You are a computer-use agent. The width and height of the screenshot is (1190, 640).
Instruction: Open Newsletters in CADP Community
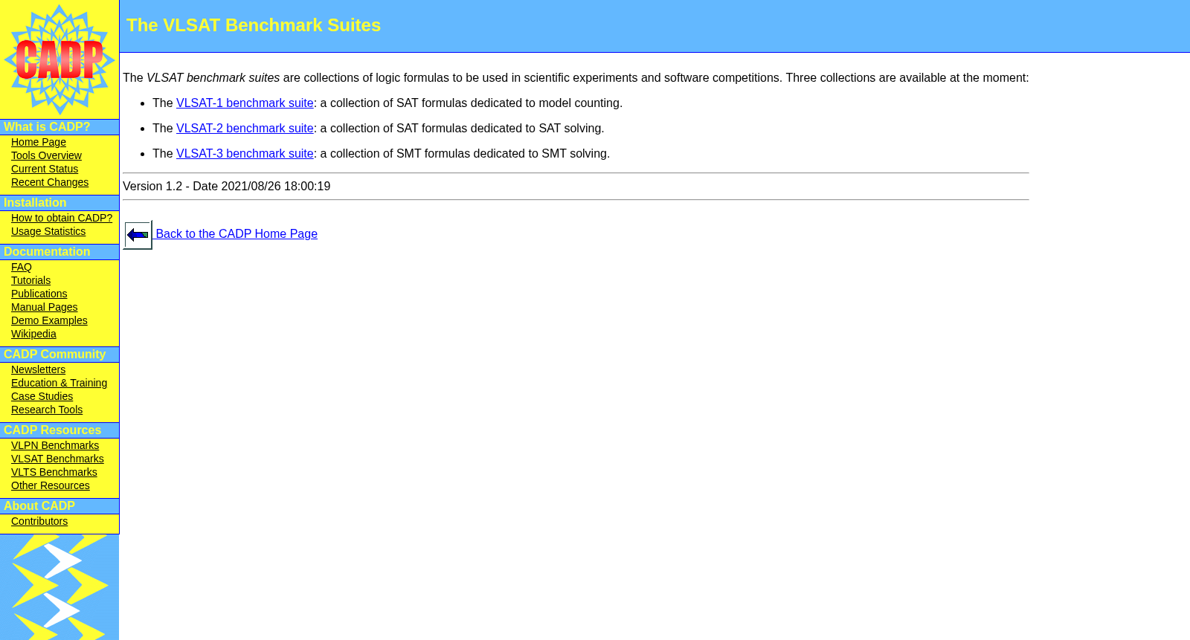(x=38, y=369)
